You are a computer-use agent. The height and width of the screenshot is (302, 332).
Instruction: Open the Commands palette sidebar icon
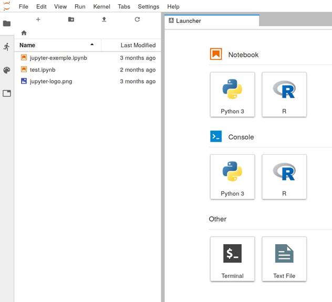coord(7,70)
